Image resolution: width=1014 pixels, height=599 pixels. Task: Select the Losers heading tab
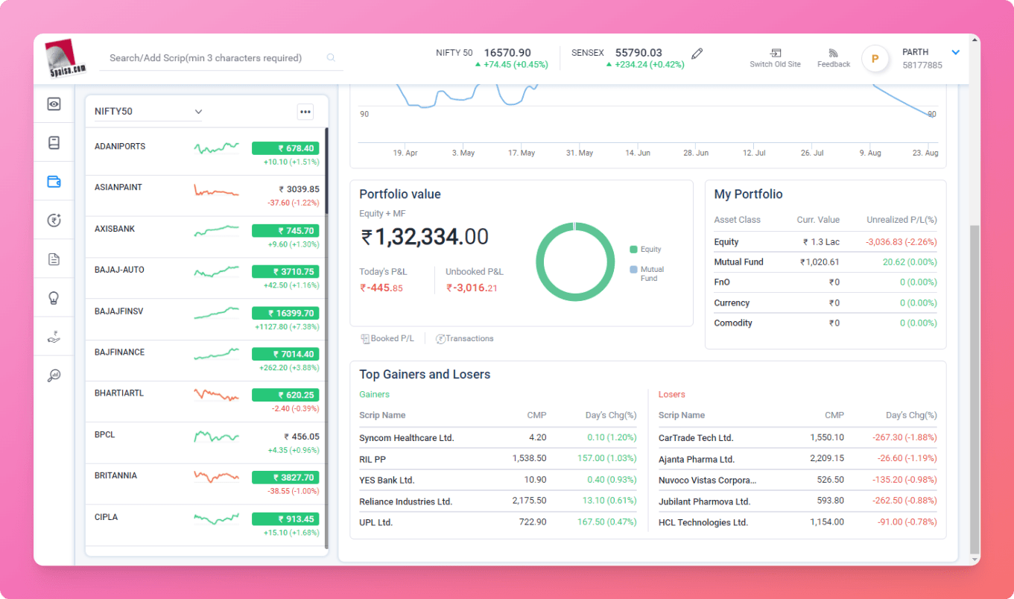click(671, 394)
